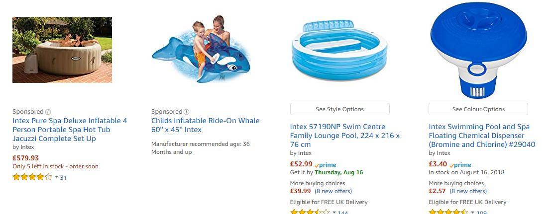
Task: Click the Prime badge on the Chemical Dispenser listing
Action: tap(460, 165)
